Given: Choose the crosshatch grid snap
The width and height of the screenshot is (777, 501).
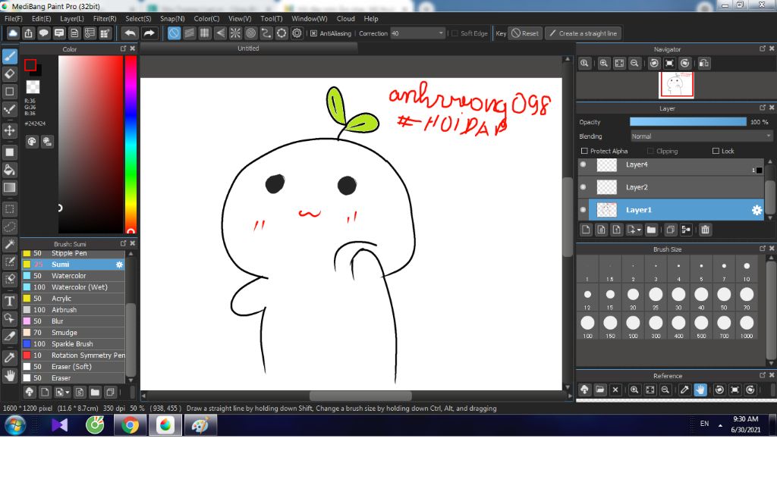Looking at the screenshot, I should point(205,33).
